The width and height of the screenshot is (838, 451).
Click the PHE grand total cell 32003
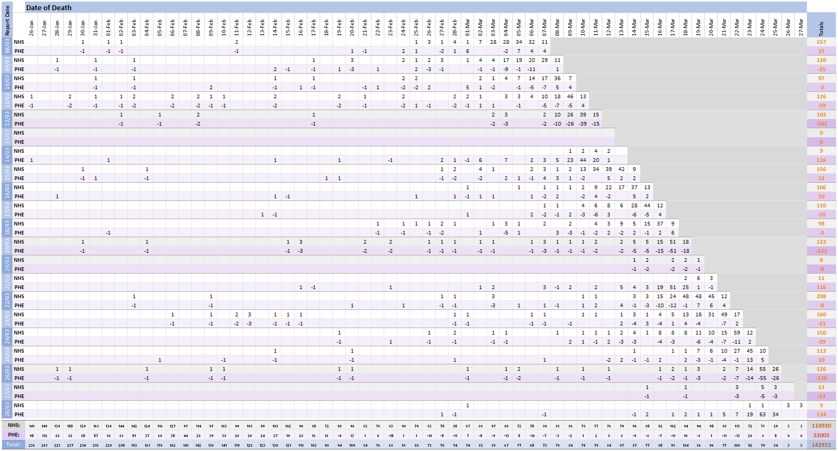tap(821, 436)
